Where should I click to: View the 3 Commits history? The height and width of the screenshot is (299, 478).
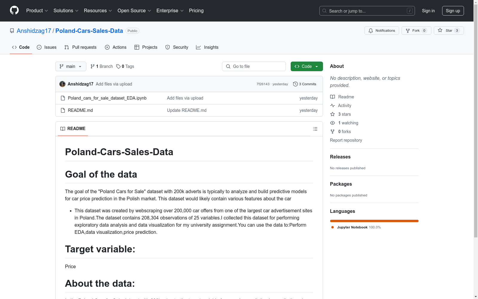click(305, 84)
